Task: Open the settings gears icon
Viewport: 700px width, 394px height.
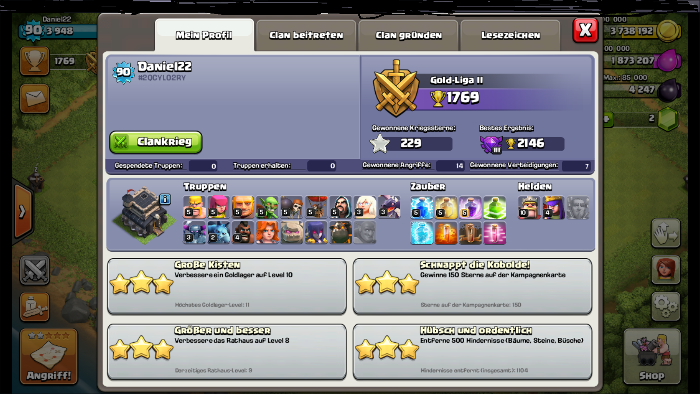Action: 666,306
